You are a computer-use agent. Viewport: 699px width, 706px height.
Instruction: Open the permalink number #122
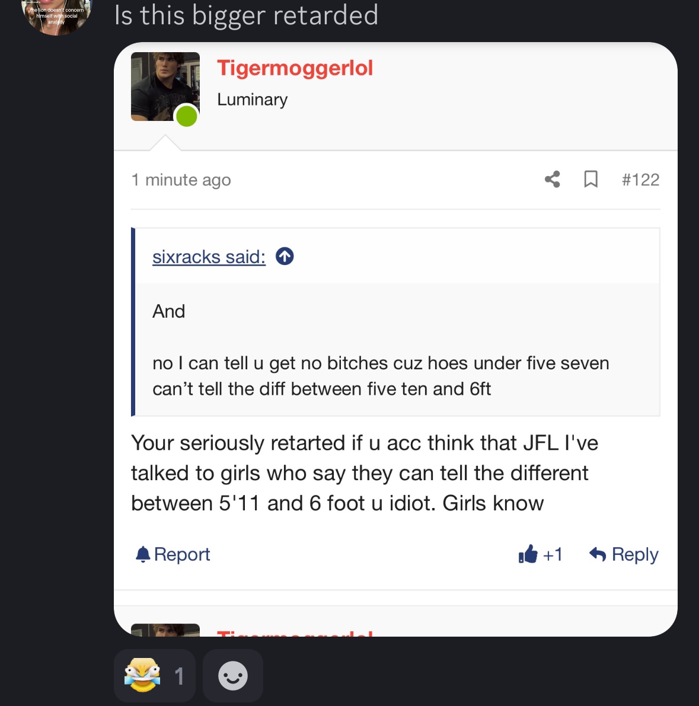click(x=640, y=180)
